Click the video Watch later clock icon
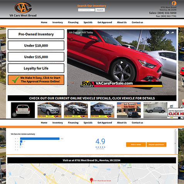The image size is (184, 184). (x=167, y=32)
